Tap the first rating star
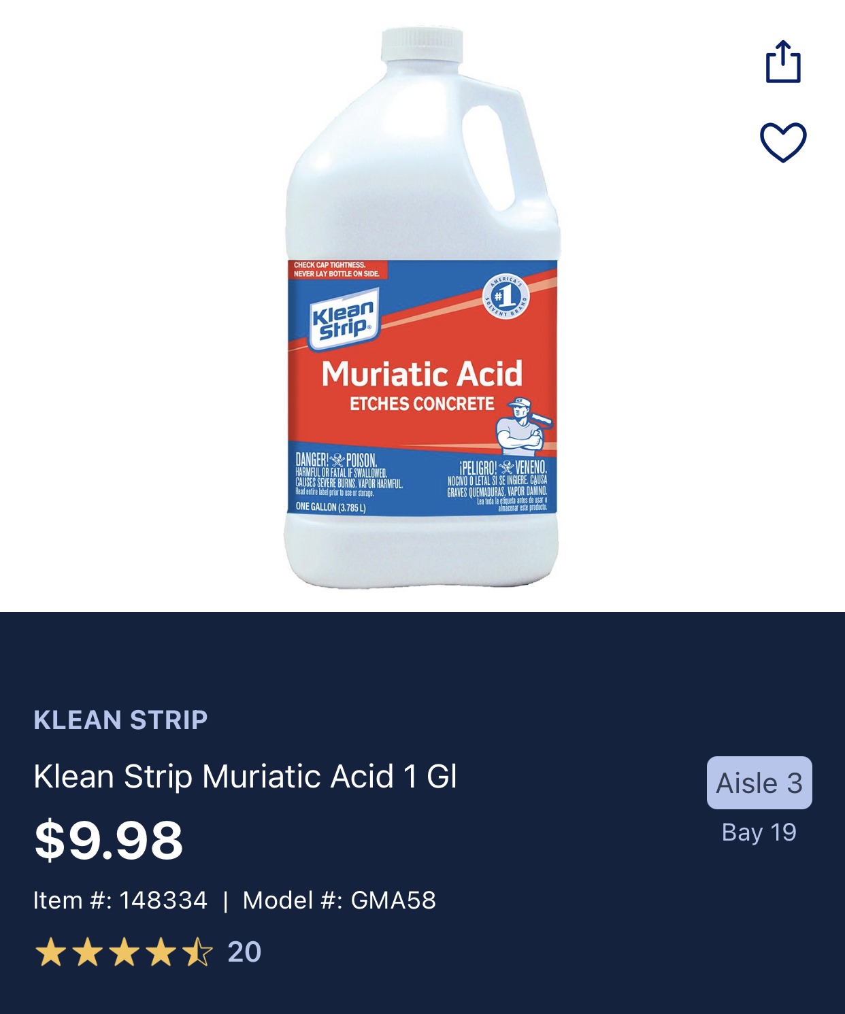The height and width of the screenshot is (1014, 845). click(x=50, y=952)
